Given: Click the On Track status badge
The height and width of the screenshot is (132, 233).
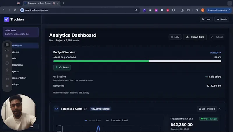Looking at the screenshot, I should coord(62,68).
